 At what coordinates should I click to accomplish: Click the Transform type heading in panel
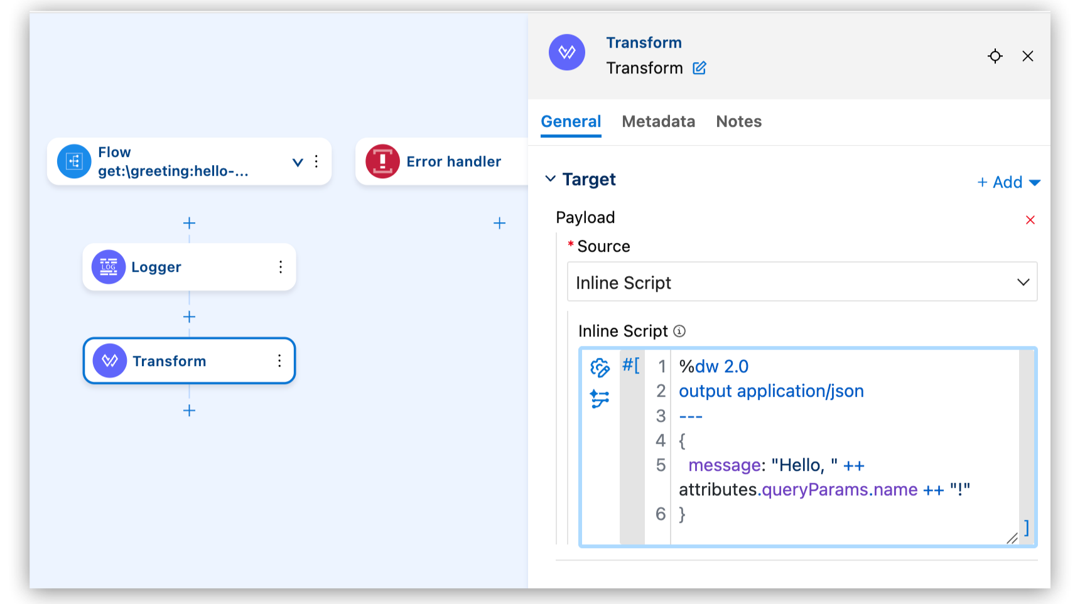[x=644, y=43]
